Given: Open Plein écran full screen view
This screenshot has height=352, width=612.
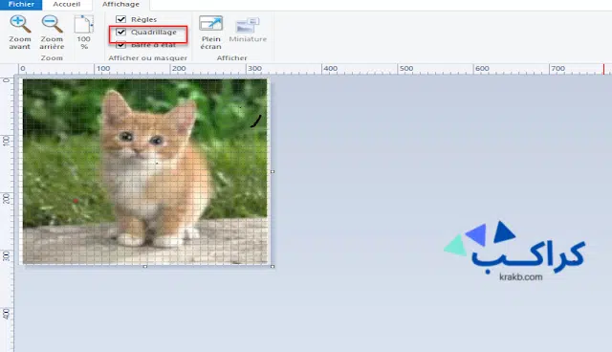Looking at the screenshot, I should pyautogui.click(x=210, y=24).
